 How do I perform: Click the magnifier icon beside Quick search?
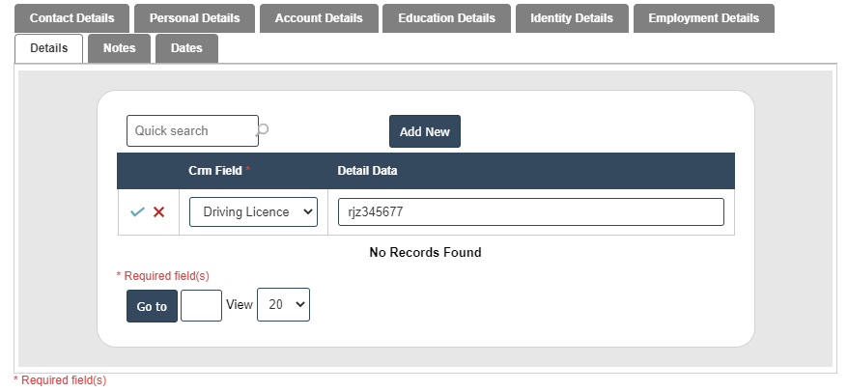coord(263,129)
